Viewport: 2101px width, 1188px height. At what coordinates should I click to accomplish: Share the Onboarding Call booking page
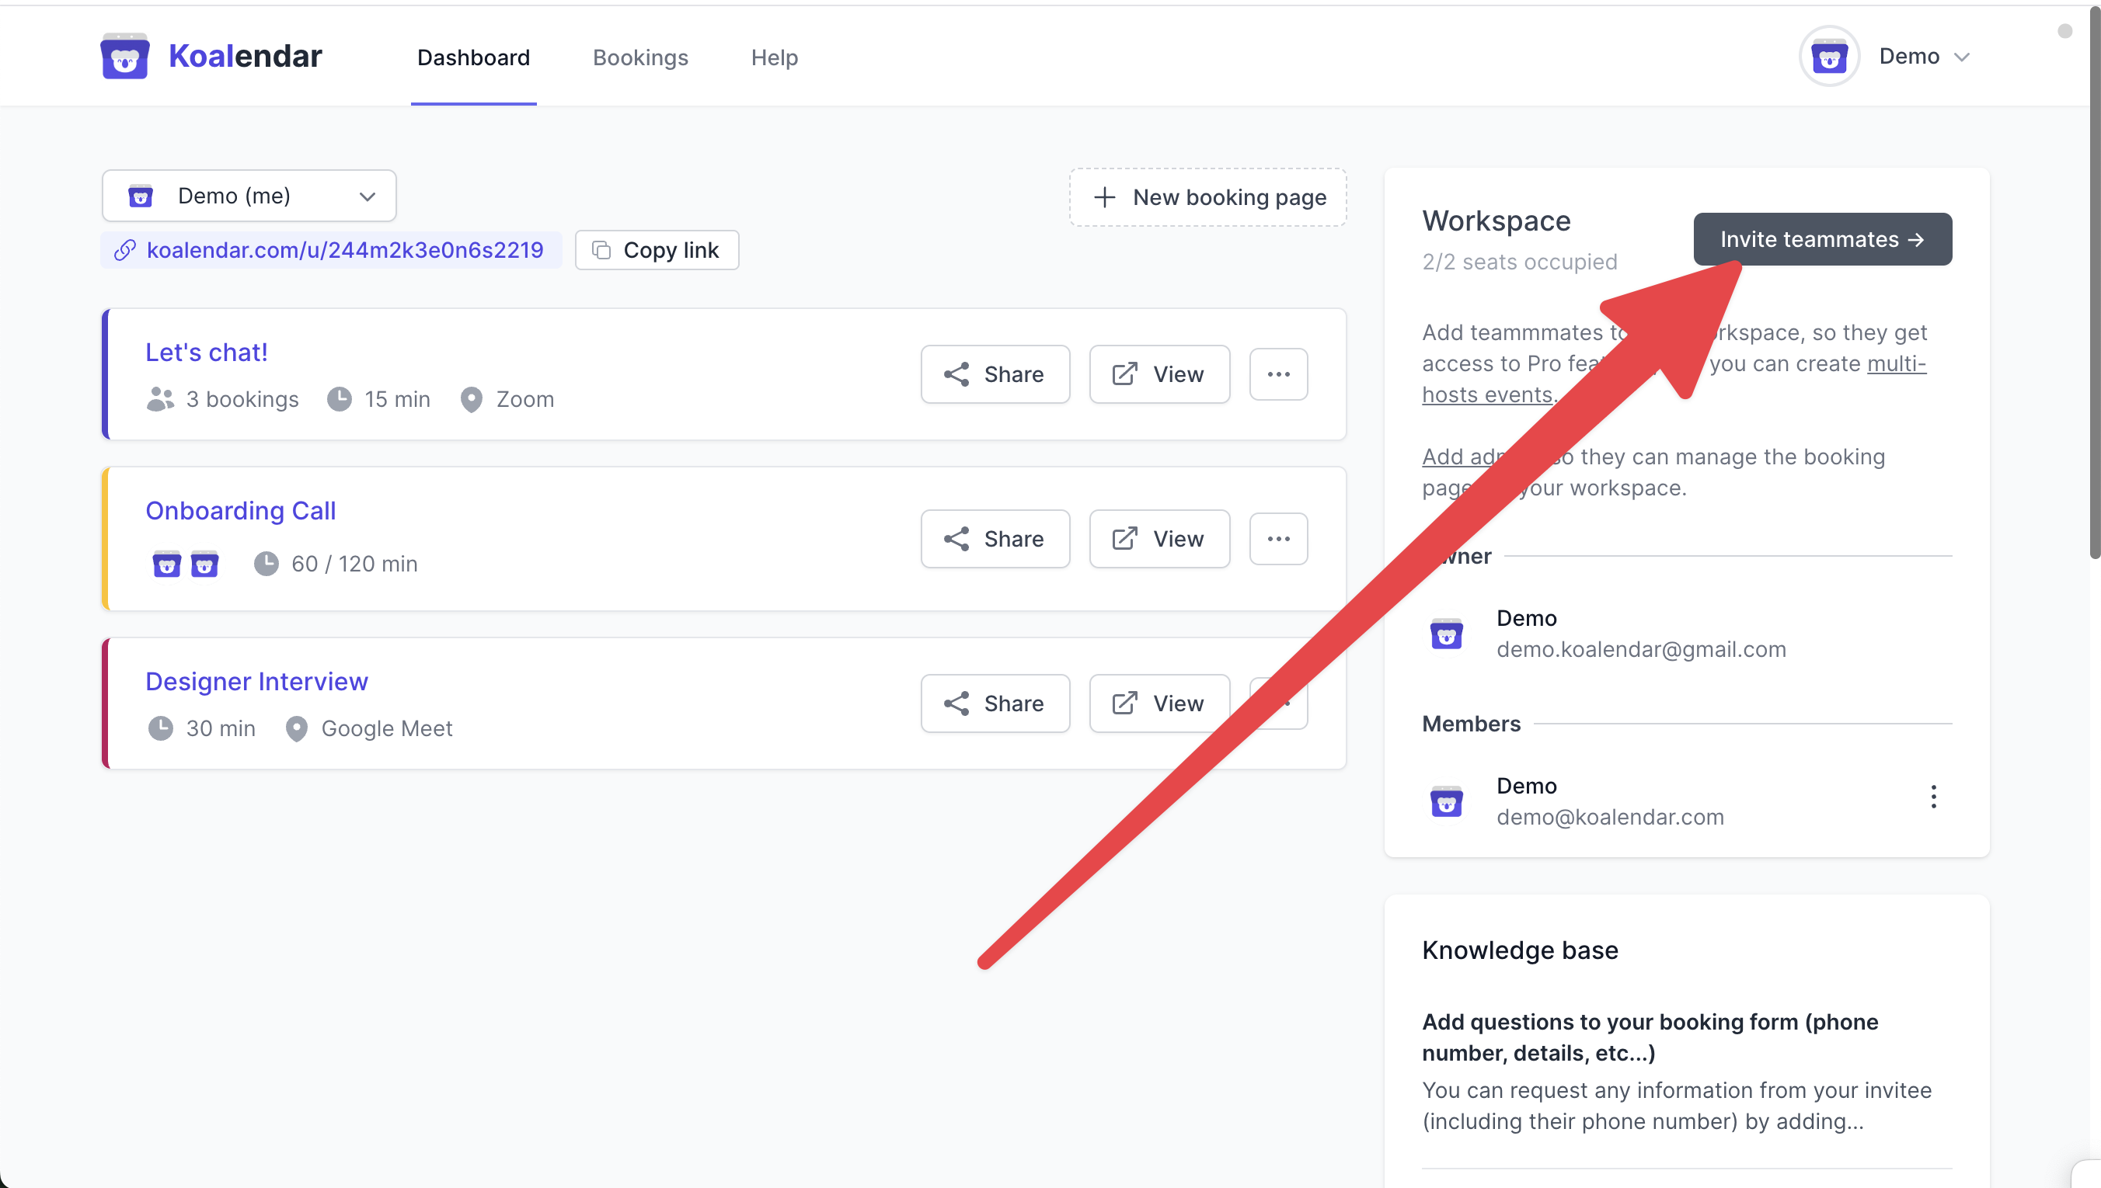coord(995,540)
